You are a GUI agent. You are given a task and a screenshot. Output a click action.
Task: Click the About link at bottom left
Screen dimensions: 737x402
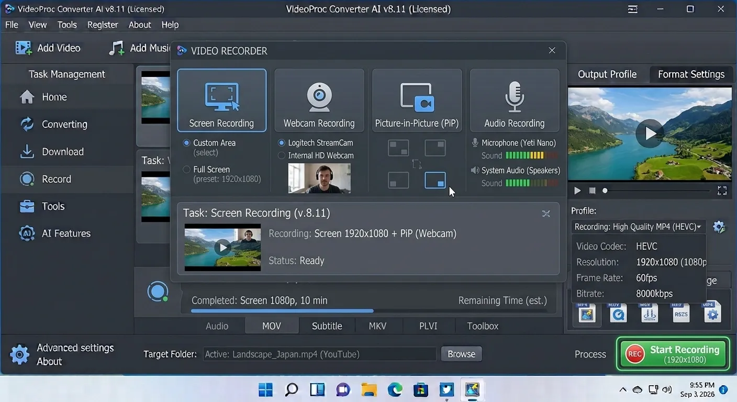pos(49,362)
